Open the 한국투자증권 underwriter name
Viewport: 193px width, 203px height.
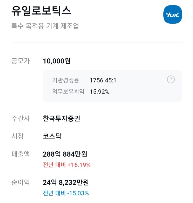point(61,119)
